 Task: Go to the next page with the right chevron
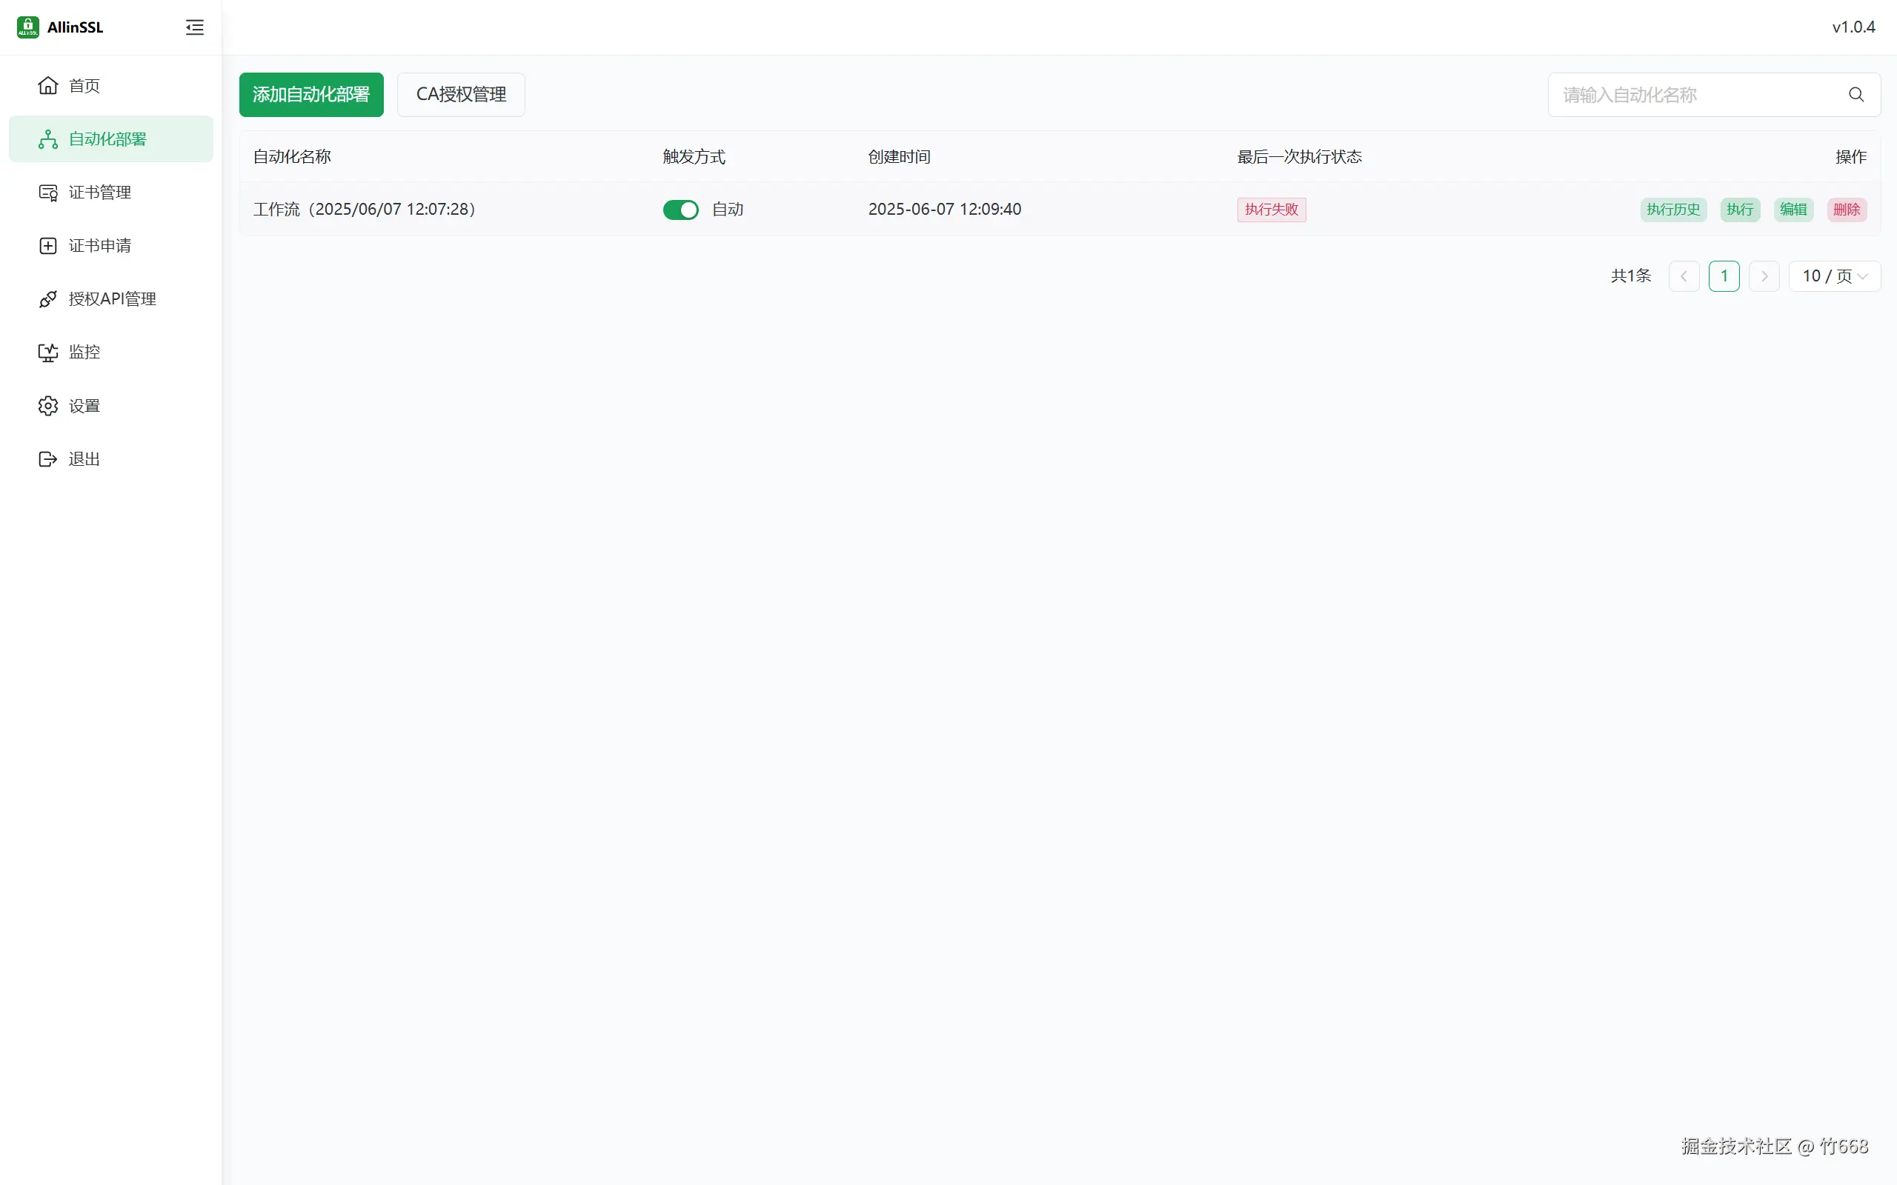click(x=1764, y=277)
